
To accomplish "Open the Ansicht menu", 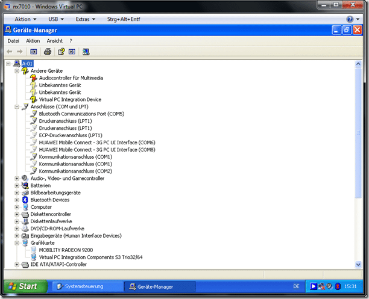I will 55,41.
